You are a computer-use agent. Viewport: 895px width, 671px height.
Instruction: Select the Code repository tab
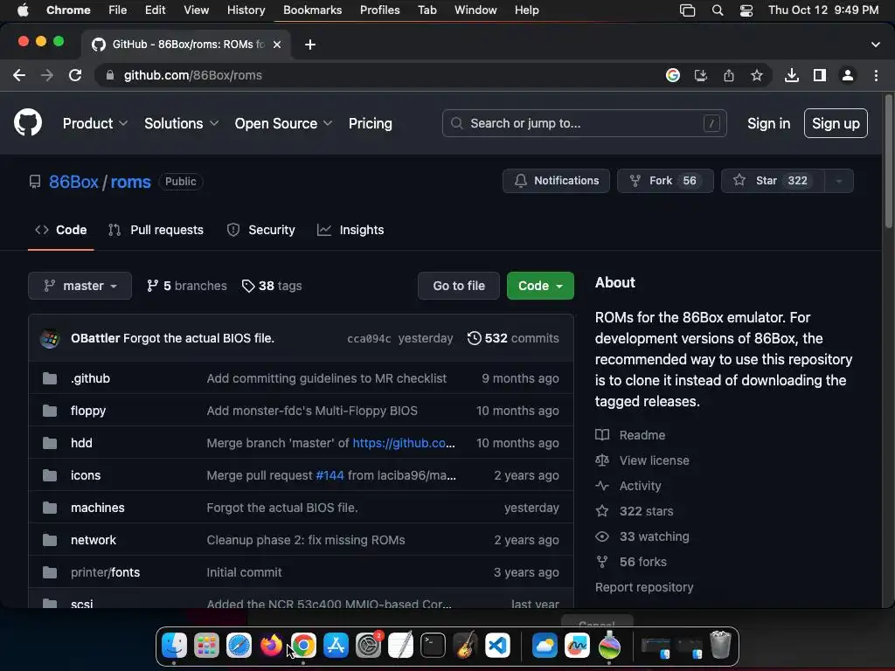60,230
